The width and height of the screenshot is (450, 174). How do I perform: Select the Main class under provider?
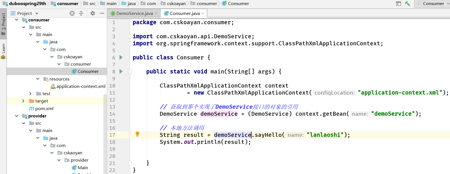point(80,168)
